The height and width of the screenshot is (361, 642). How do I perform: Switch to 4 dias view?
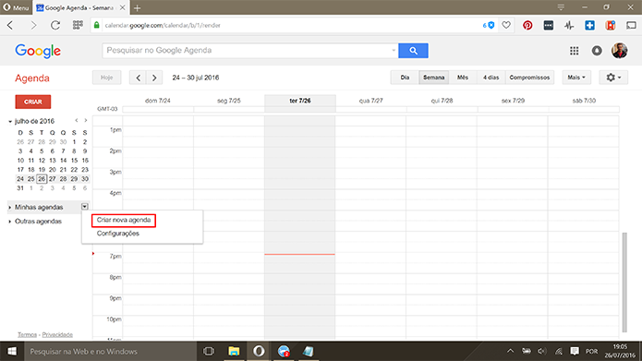[x=491, y=78]
